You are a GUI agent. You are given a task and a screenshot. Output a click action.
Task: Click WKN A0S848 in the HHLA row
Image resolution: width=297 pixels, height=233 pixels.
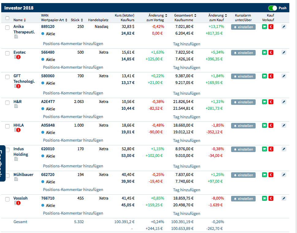pos(48,125)
